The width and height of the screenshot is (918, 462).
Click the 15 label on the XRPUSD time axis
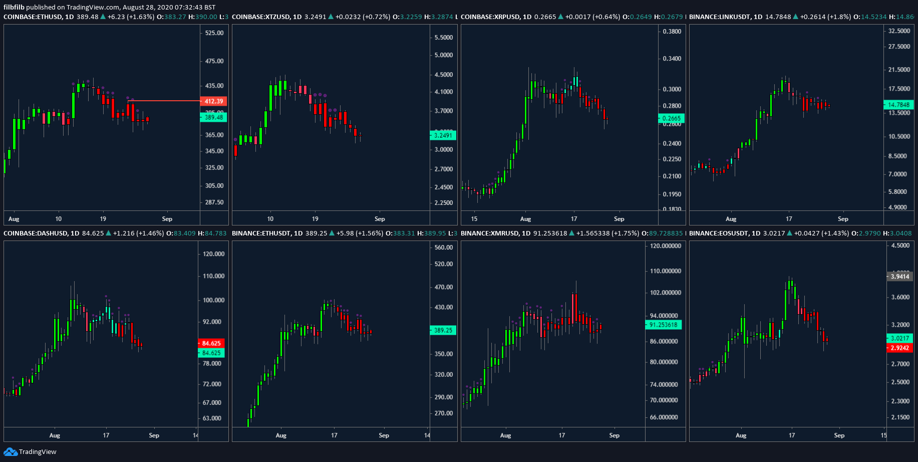[x=474, y=219]
